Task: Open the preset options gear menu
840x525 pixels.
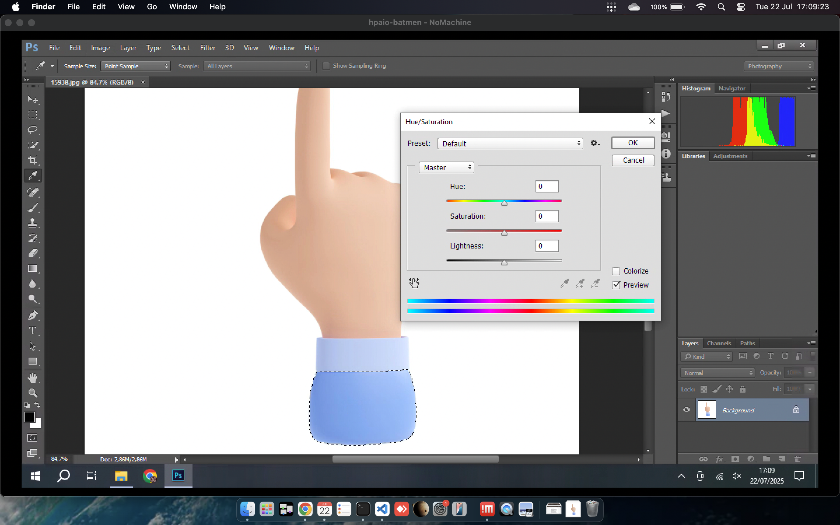Action: [x=595, y=143]
